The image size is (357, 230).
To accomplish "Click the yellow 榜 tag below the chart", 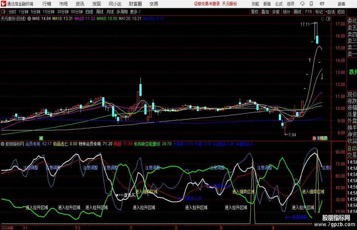I will click(x=322, y=138).
